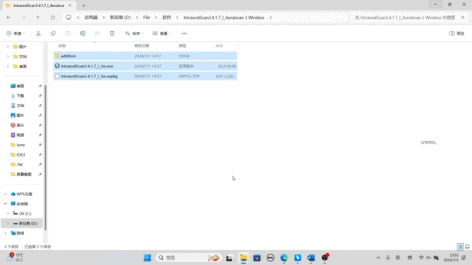Screen dimensions: 472x265
Task: Expand chevron after final breadcrumb segment
Action: click(x=271, y=18)
